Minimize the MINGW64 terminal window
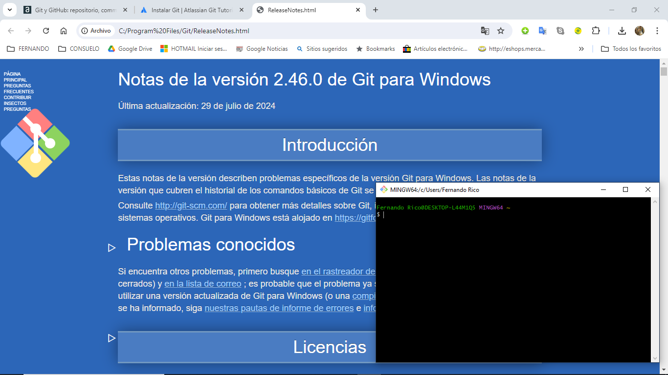The width and height of the screenshot is (668, 375). point(603,190)
